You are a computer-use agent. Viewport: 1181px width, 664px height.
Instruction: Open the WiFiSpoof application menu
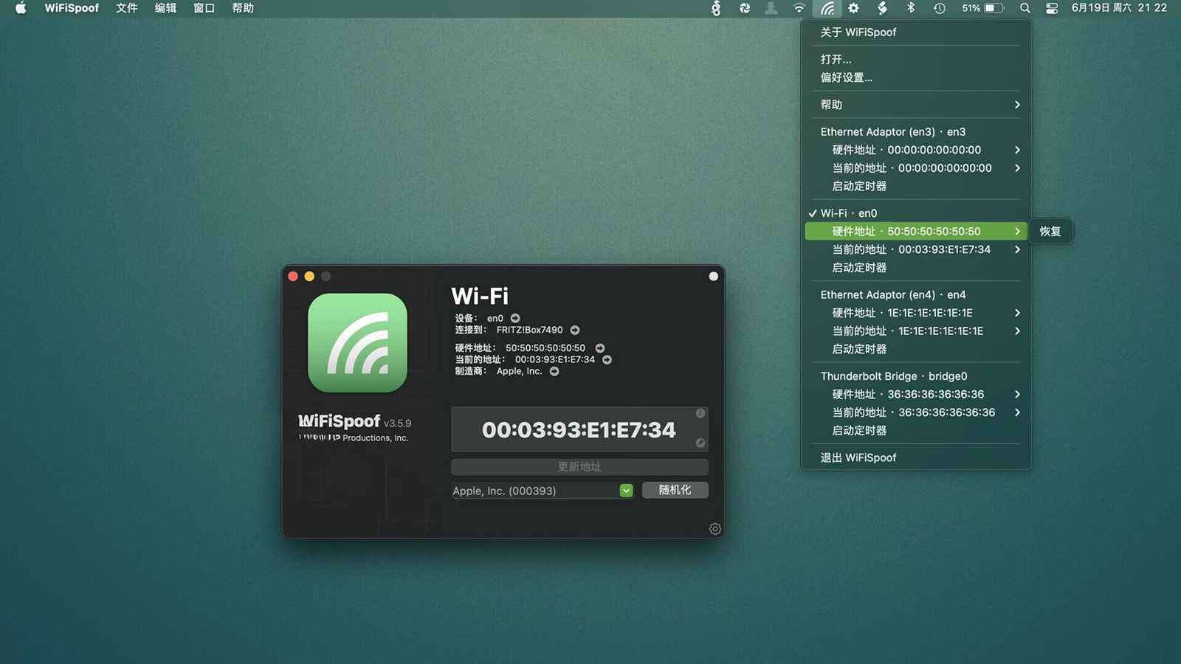pos(72,8)
